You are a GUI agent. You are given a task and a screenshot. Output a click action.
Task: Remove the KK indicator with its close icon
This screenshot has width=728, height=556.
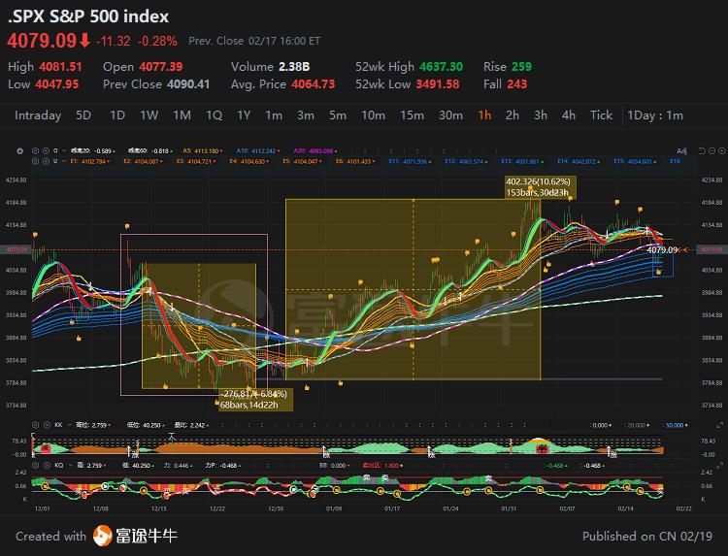point(46,425)
